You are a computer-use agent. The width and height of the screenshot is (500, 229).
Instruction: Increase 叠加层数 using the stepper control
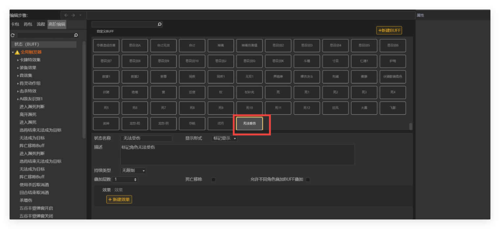(136, 178)
